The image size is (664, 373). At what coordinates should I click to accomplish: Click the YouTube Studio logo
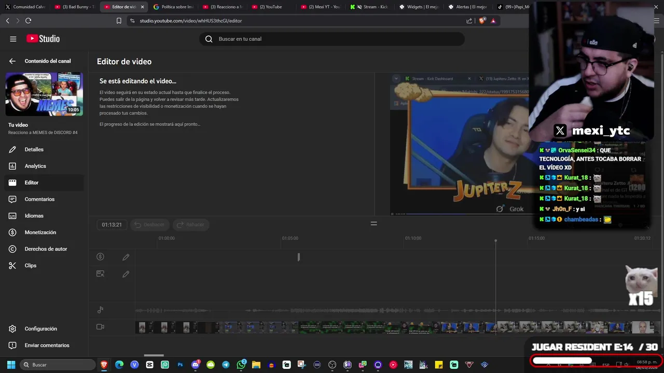click(43, 39)
